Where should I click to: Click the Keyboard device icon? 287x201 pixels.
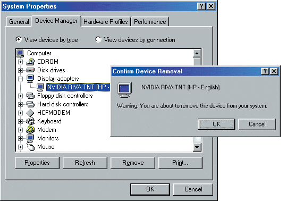(x=30, y=121)
